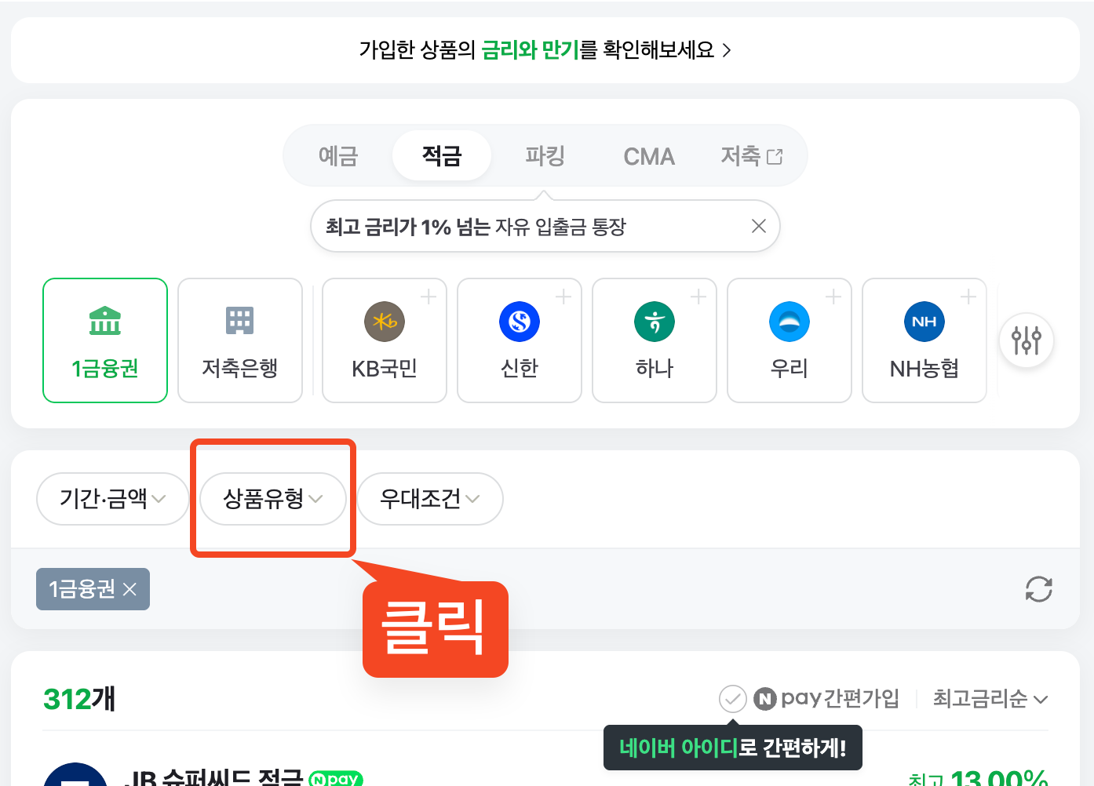Select the 신한 bank filter card
The image size is (1094, 786).
pyautogui.click(x=520, y=340)
